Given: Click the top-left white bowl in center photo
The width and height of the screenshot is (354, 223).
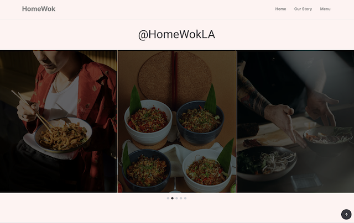Looking at the screenshot, I should (148, 123).
